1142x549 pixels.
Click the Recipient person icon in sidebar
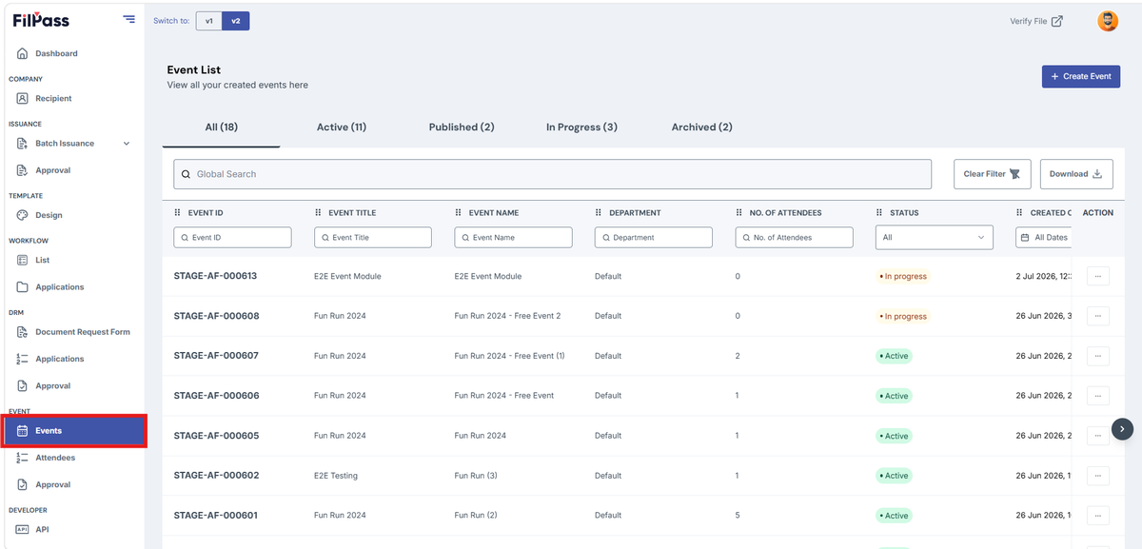pyautogui.click(x=23, y=98)
